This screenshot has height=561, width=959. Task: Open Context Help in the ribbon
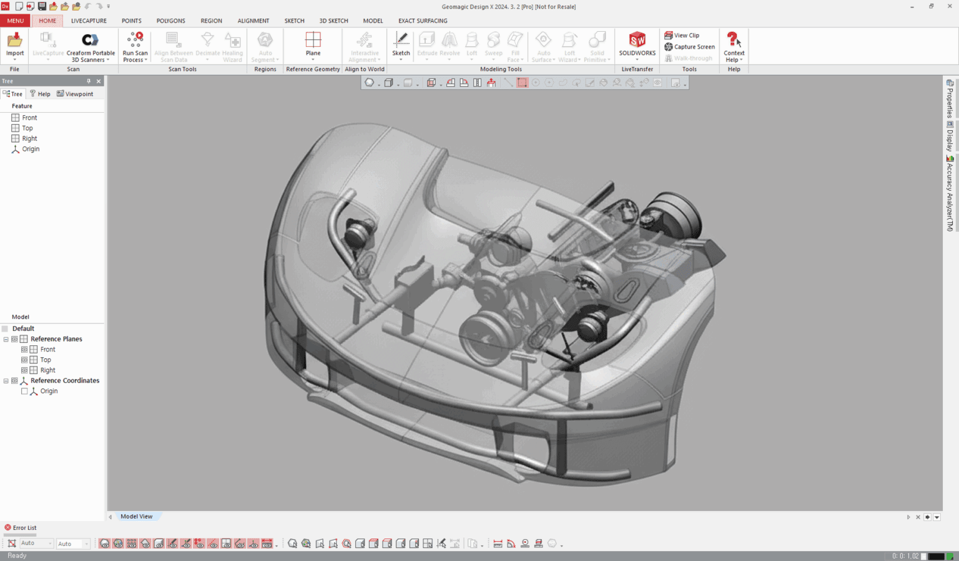[734, 45]
